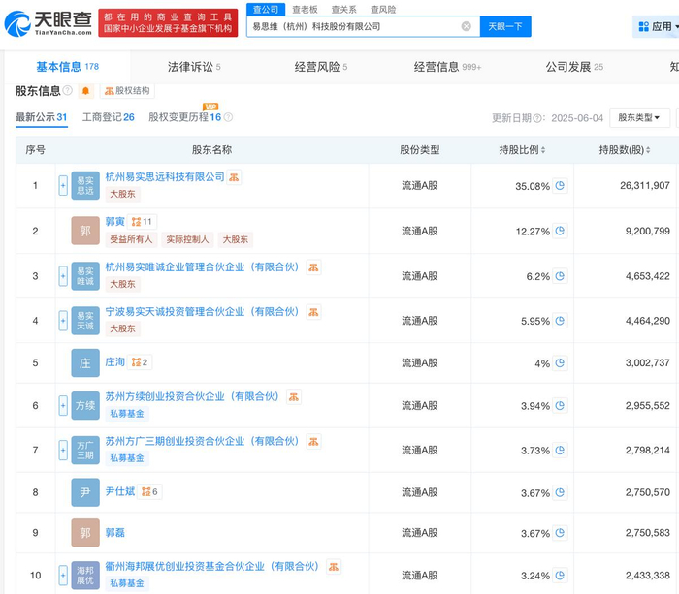Open shareholder 郭寅's profile link
This screenshot has width=679, height=594.
[115, 222]
